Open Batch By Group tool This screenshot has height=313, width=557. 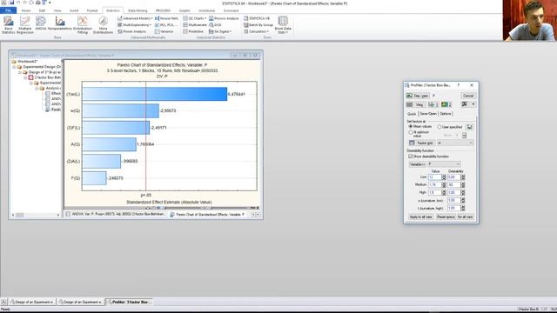coord(258,25)
